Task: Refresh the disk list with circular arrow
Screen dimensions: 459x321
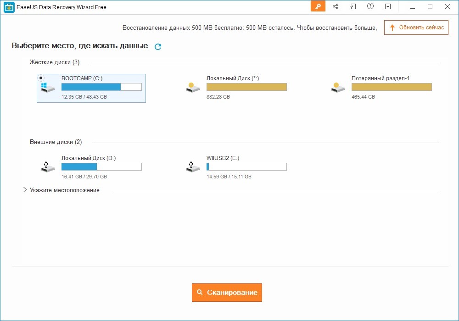Action: coord(158,46)
